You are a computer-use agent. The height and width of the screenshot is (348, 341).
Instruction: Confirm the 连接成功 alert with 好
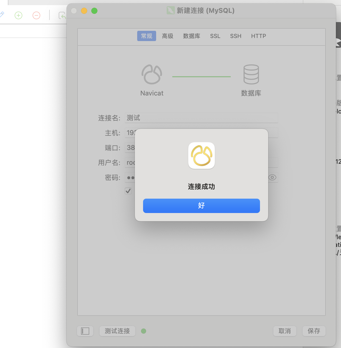coord(201,206)
